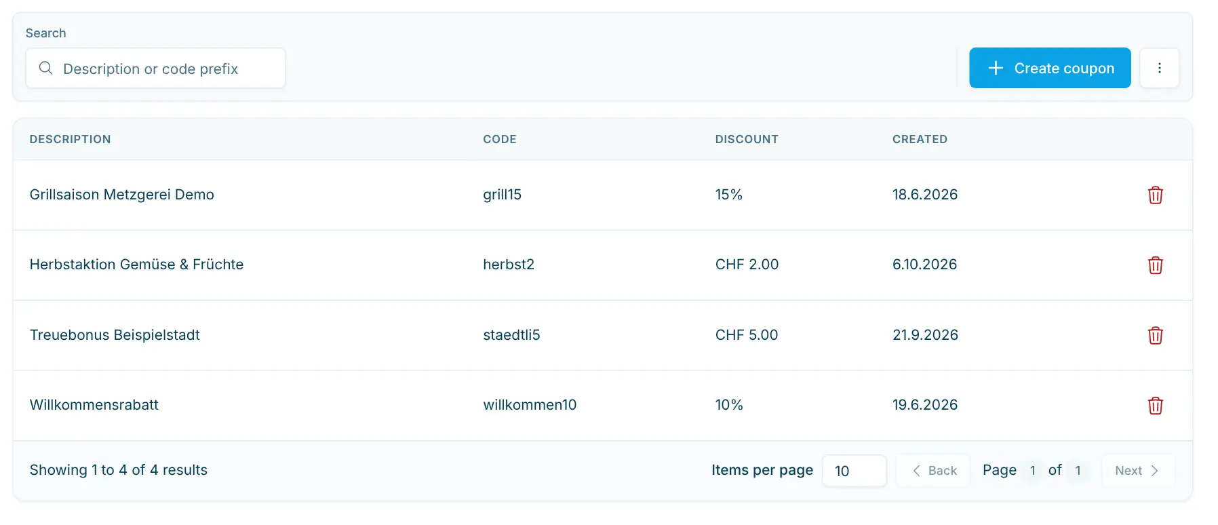
Task: Click the grill15 coupon code
Action: (x=502, y=195)
